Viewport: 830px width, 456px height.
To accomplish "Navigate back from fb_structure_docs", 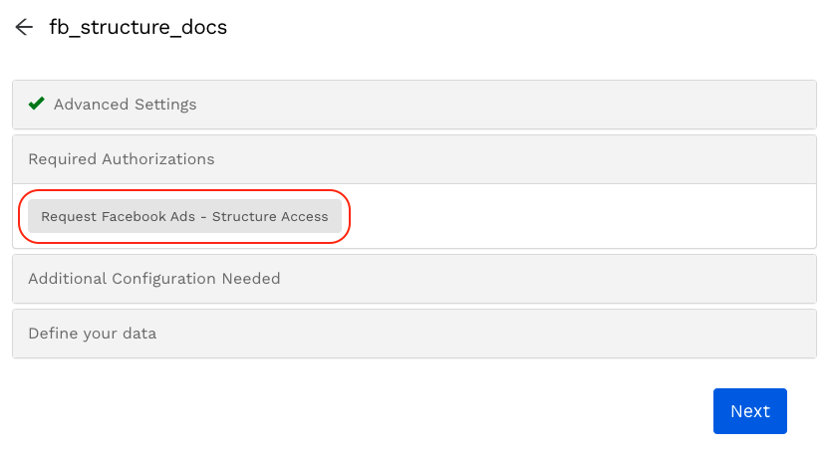I will click(x=24, y=28).
